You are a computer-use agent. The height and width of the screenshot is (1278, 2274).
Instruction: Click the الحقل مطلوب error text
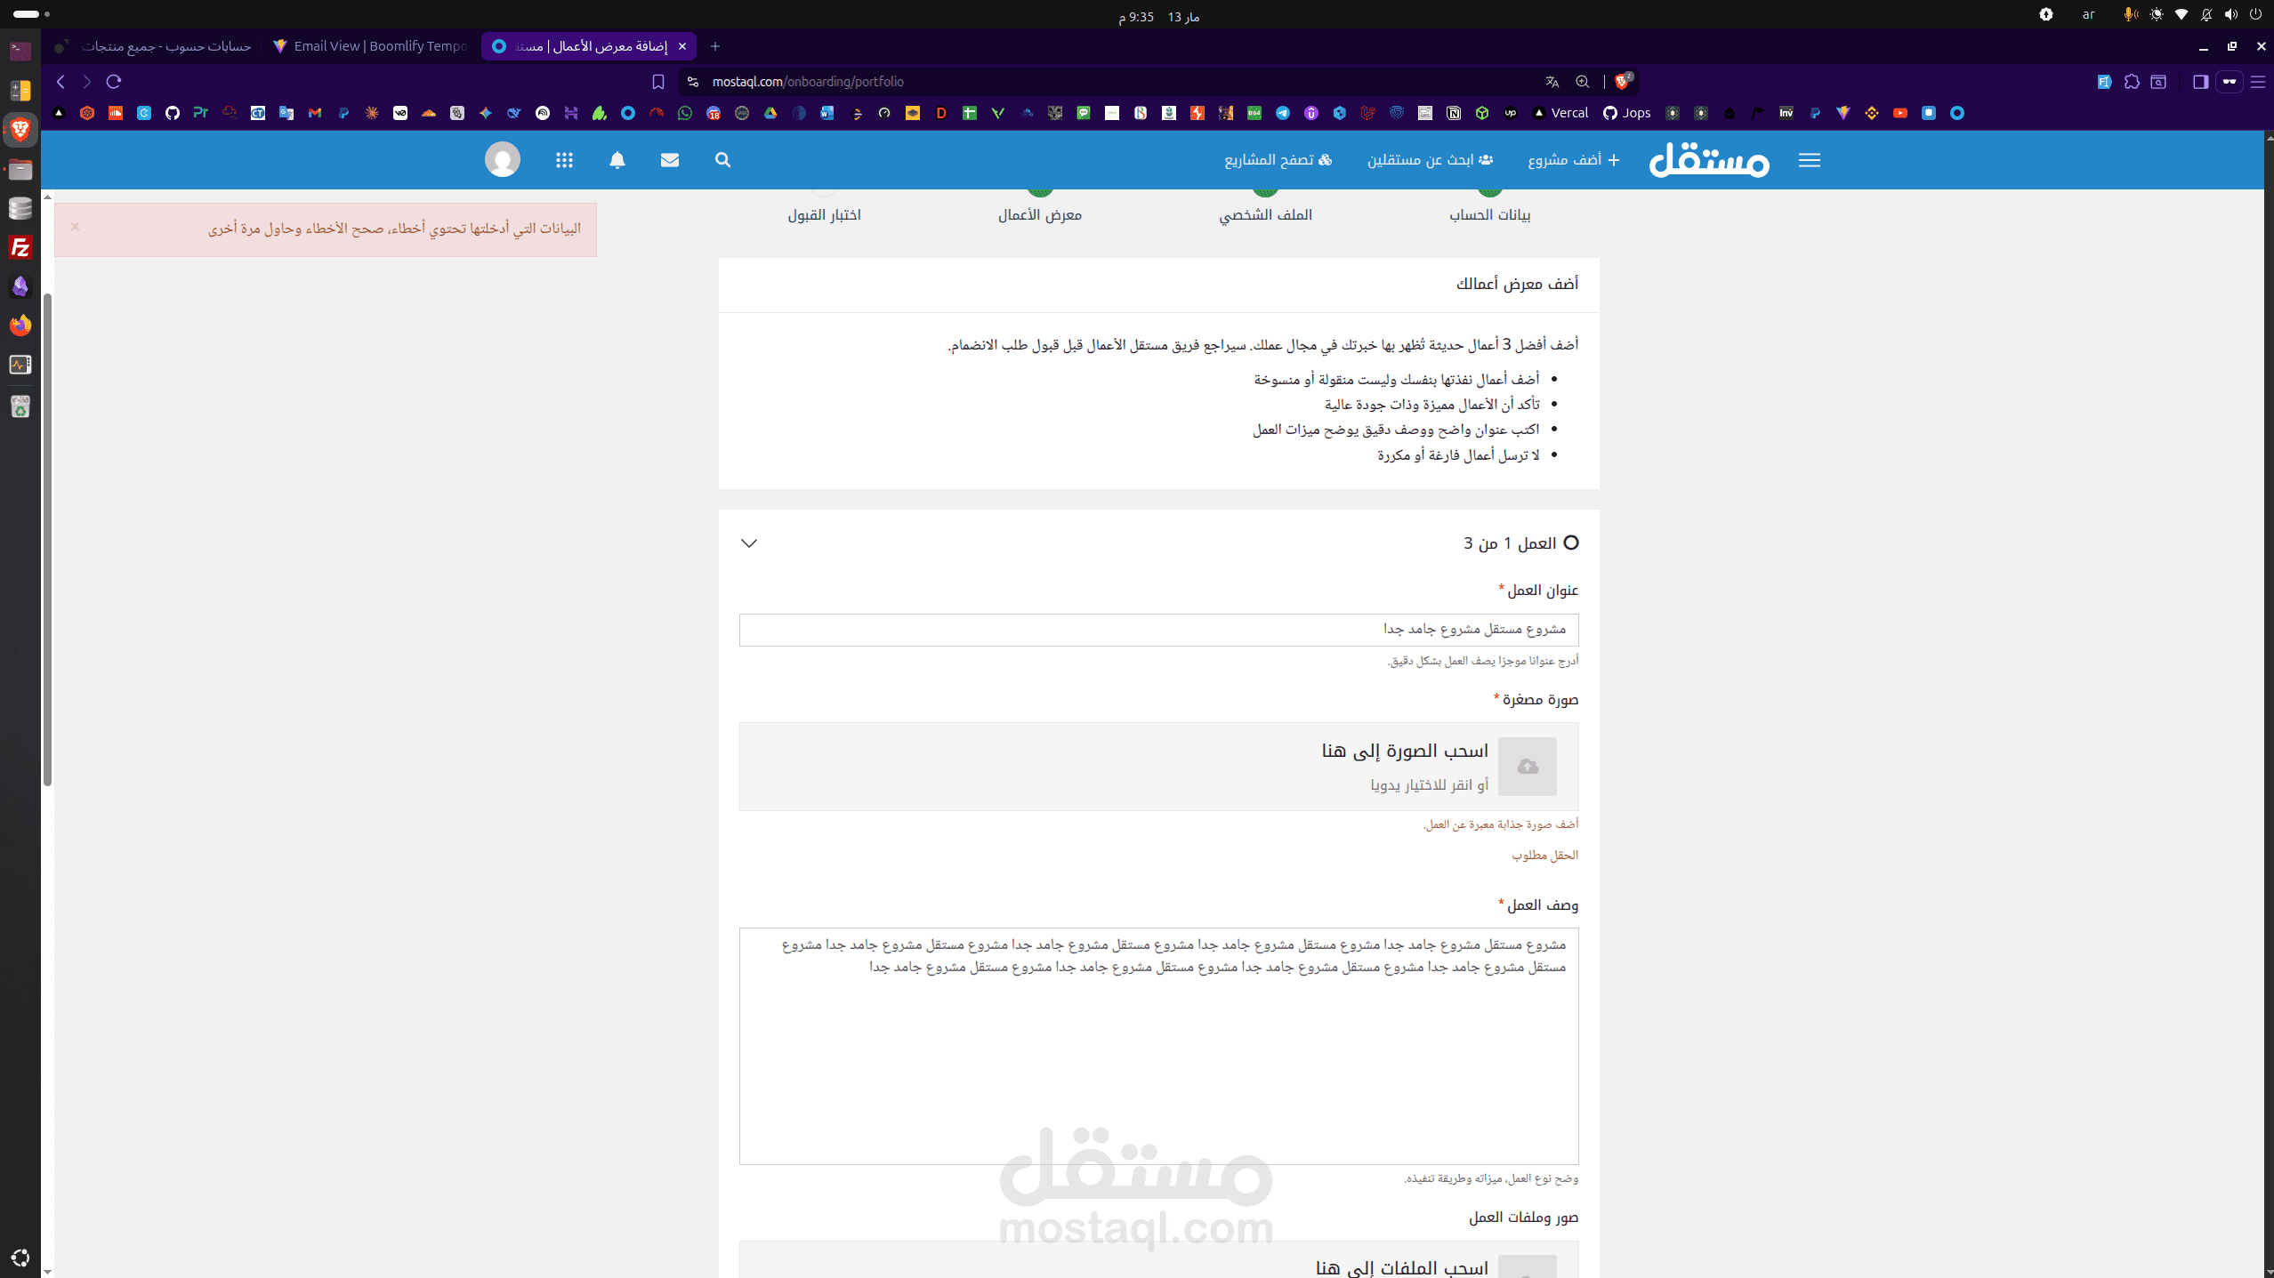(1544, 856)
